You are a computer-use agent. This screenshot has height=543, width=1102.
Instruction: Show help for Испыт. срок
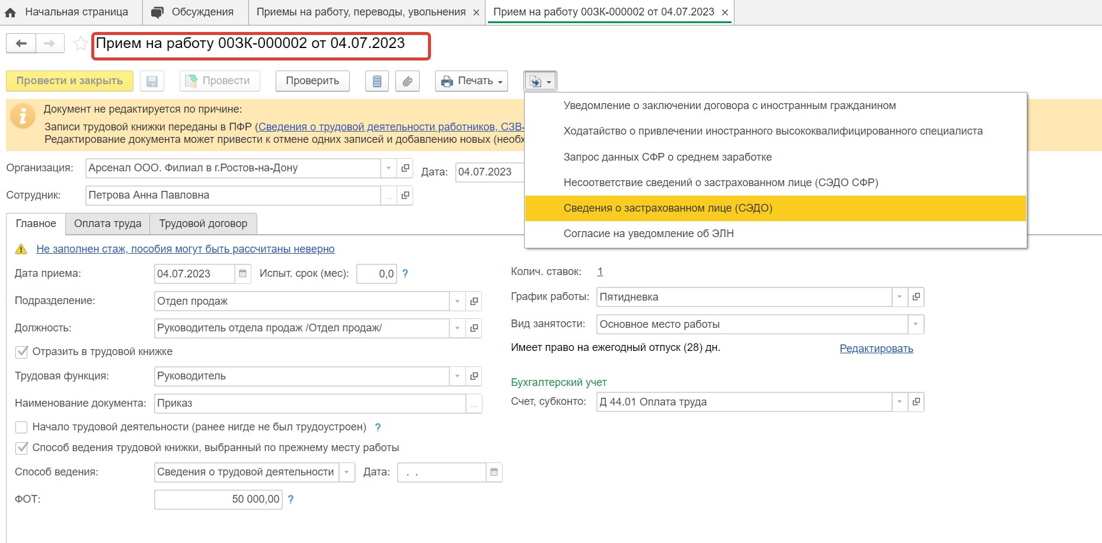tap(405, 274)
